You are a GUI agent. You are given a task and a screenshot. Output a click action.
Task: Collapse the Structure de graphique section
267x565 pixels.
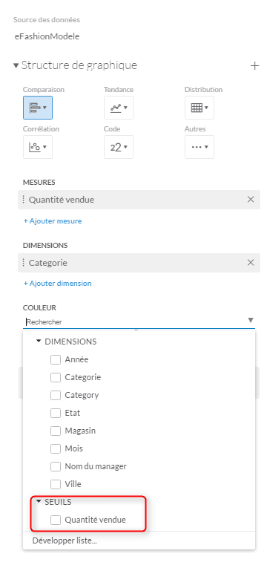(x=16, y=65)
